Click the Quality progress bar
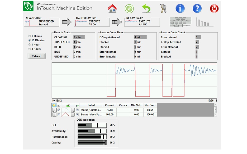247x154 pixels. click(x=92, y=143)
